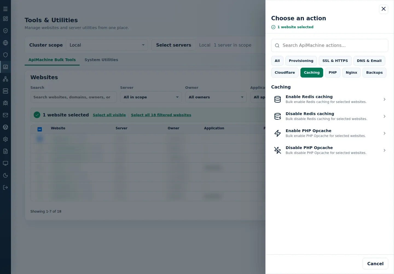This screenshot has width=394, height=274.
Task: Click the monitor icon in the sidebar
Action: tap(5, 163)
